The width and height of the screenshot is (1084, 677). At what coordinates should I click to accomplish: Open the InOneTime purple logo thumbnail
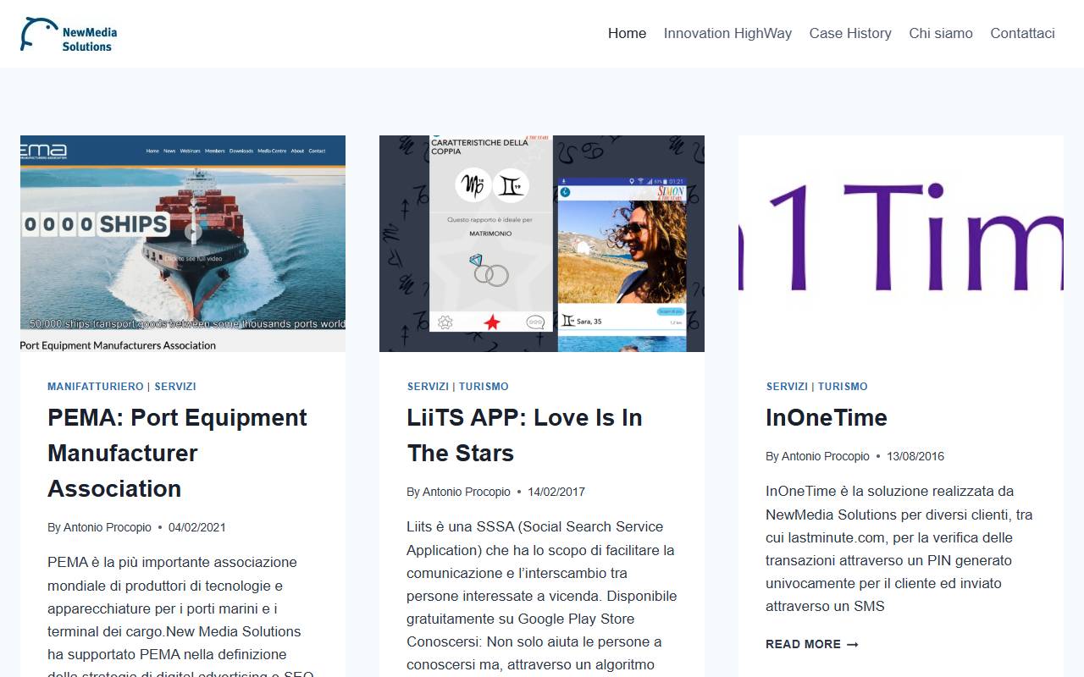pos(901,244)
